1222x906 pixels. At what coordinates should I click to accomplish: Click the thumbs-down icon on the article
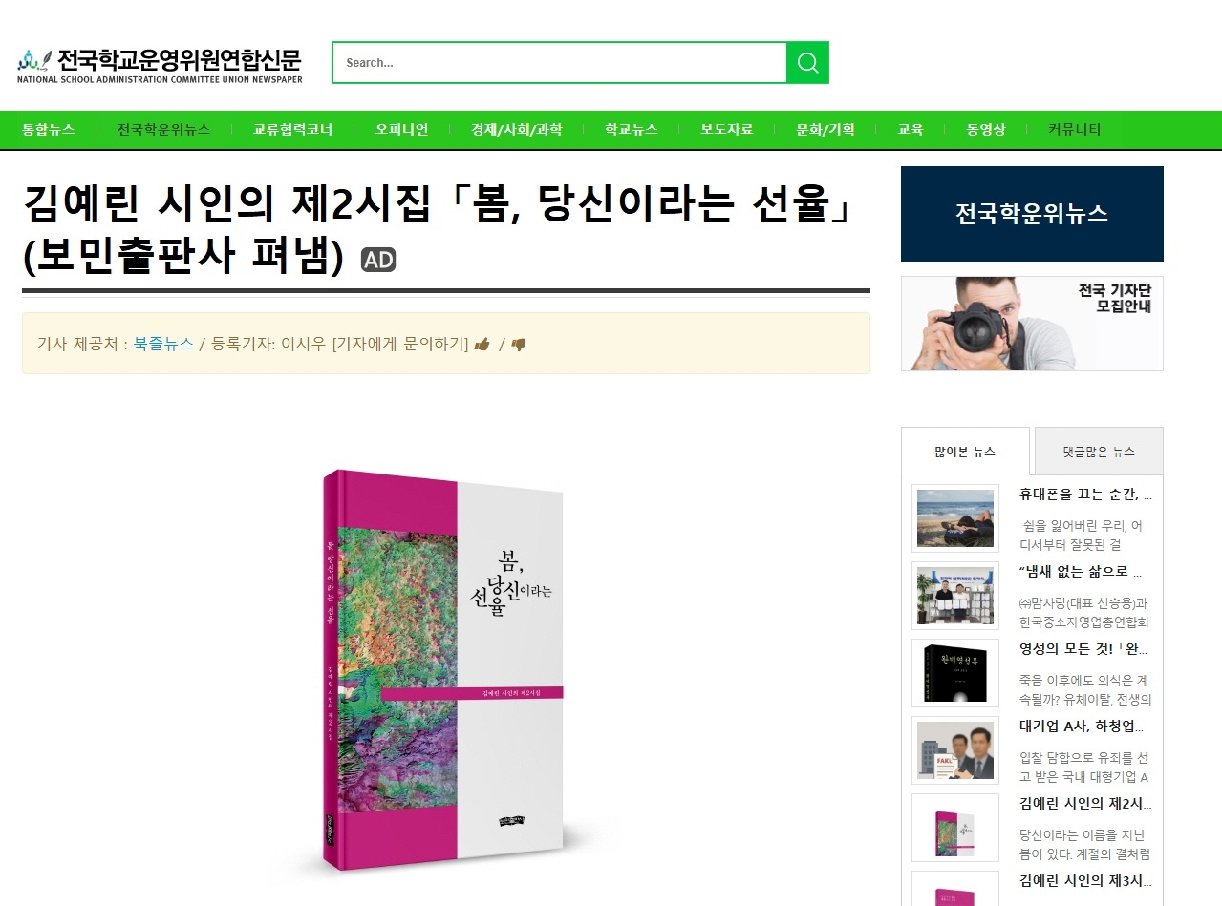coord(519,345)
